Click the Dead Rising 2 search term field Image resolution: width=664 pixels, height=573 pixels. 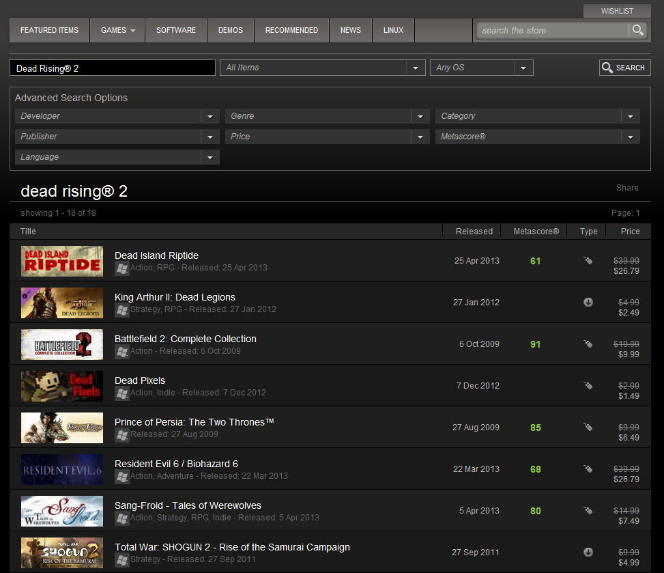coord(113,68)
